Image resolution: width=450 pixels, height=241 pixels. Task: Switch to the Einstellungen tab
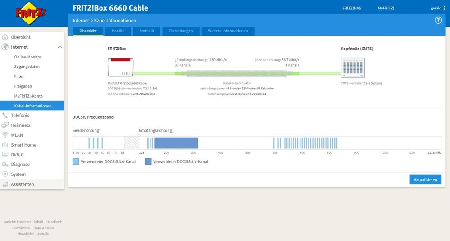click(181, 31)
